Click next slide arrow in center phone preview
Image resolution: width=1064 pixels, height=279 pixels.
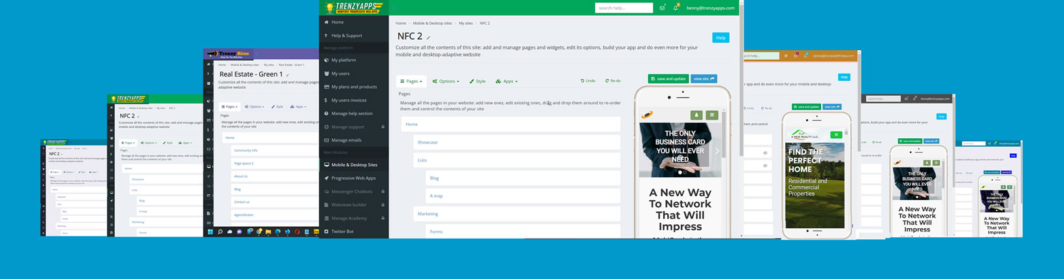tap(716, 151)
